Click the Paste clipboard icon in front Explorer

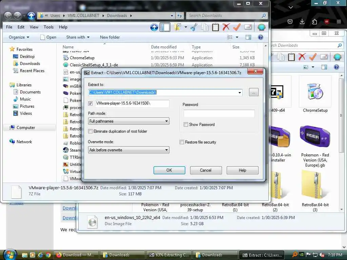(x=215, y=27)
